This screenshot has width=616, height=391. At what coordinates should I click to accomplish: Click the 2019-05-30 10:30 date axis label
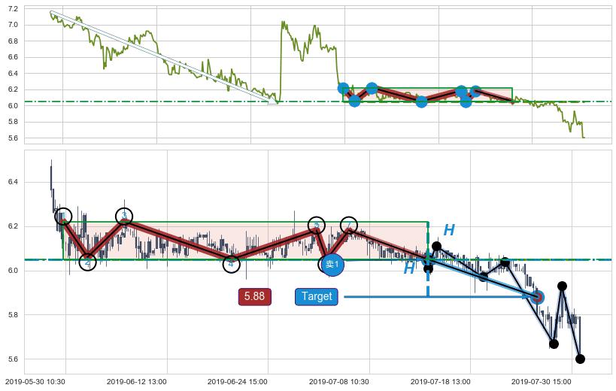click(35, 382)
